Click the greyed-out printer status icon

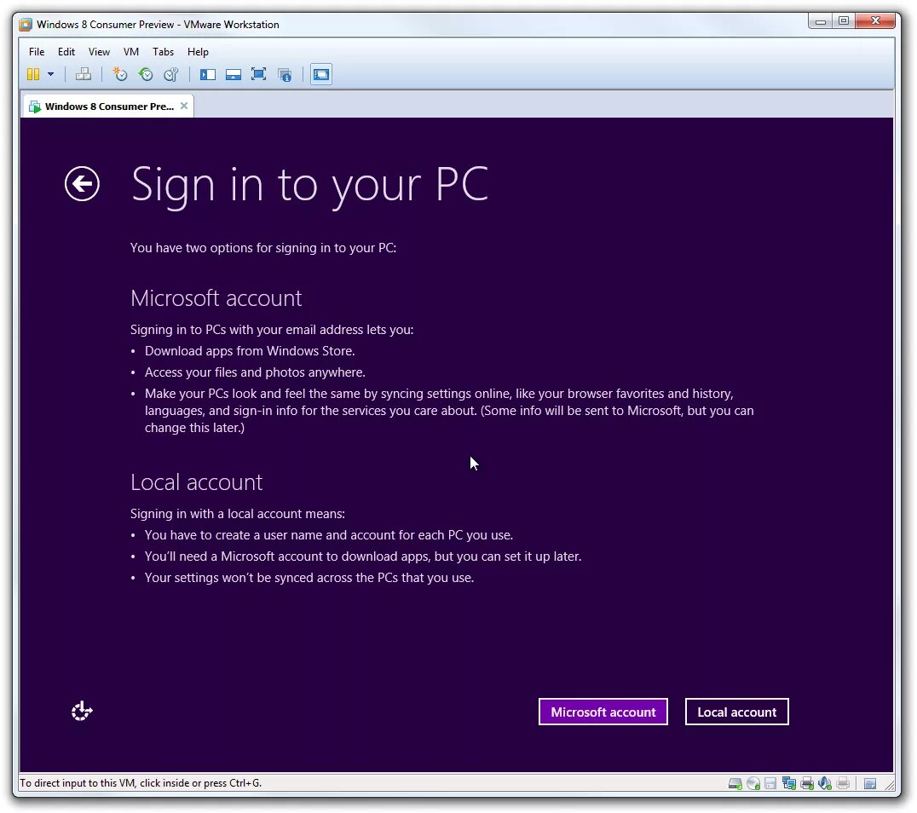843,783
